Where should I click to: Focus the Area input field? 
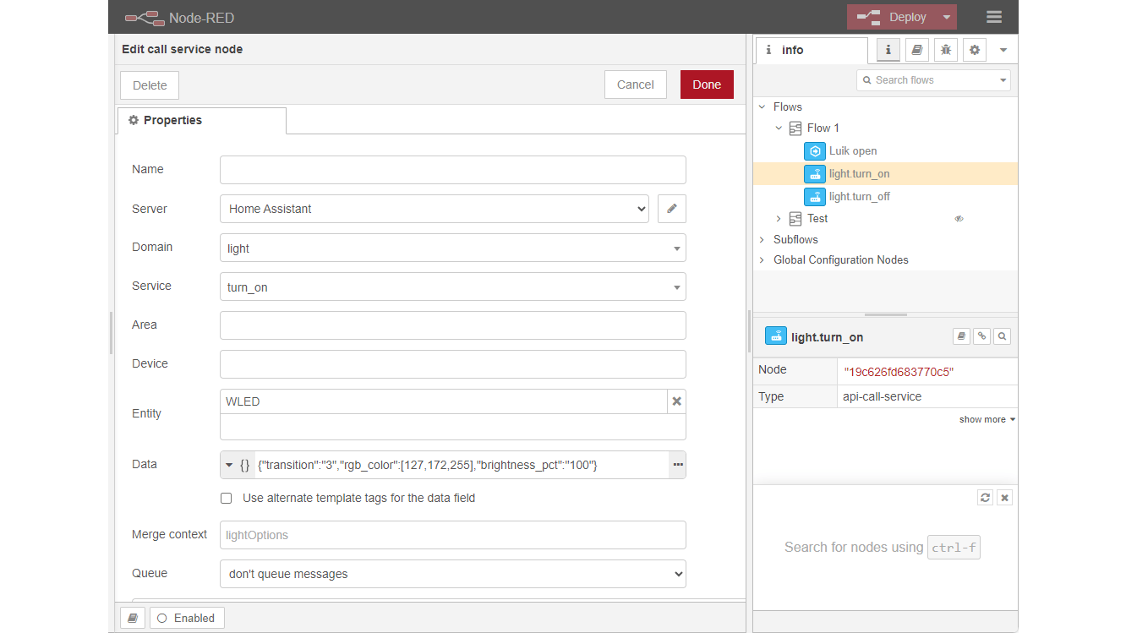click(x=453, y=325)
